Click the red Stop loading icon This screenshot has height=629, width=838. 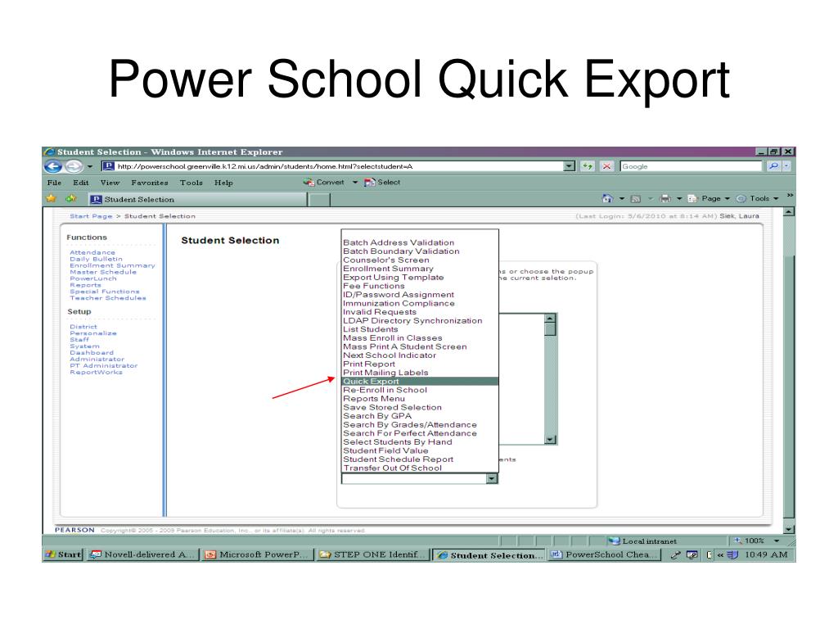(x=606, y=166)
